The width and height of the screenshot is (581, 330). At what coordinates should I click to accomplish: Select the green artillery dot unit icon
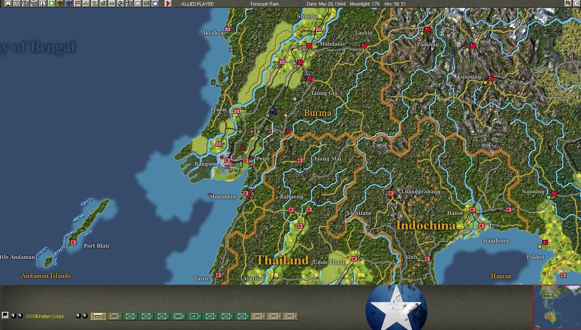(194, 316)
